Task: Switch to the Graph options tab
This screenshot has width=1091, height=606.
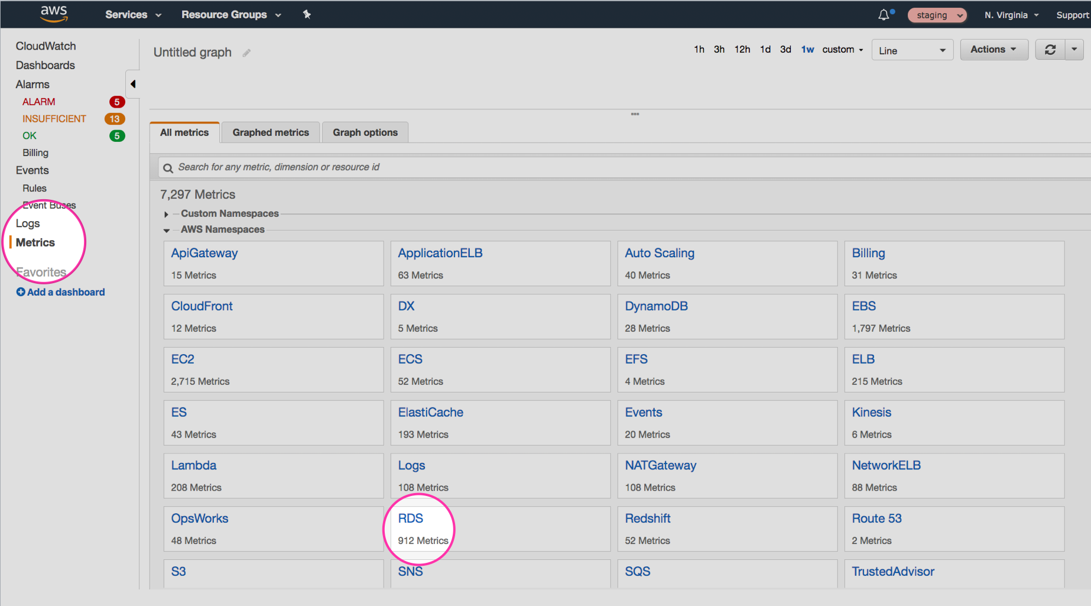Action: 365,132
